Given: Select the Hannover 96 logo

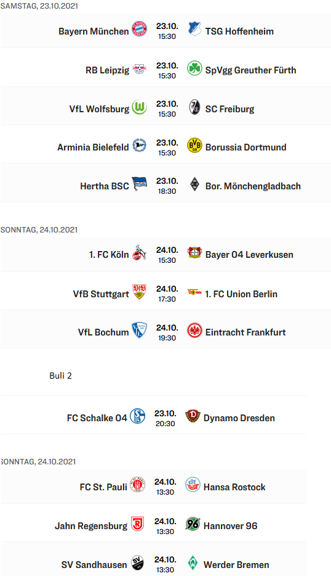Looking at the screenshot, I should click(x=193, y=524).
